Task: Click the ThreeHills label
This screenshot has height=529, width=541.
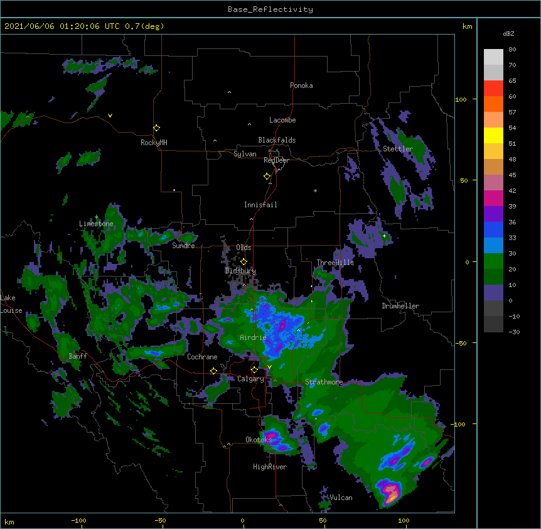Action: pos(335,263)
